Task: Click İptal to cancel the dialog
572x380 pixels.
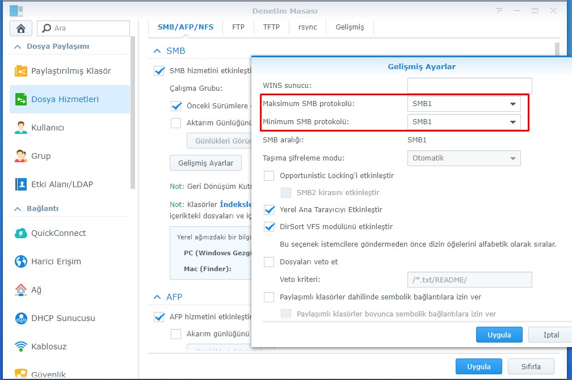Action: [x=550, y=335]
